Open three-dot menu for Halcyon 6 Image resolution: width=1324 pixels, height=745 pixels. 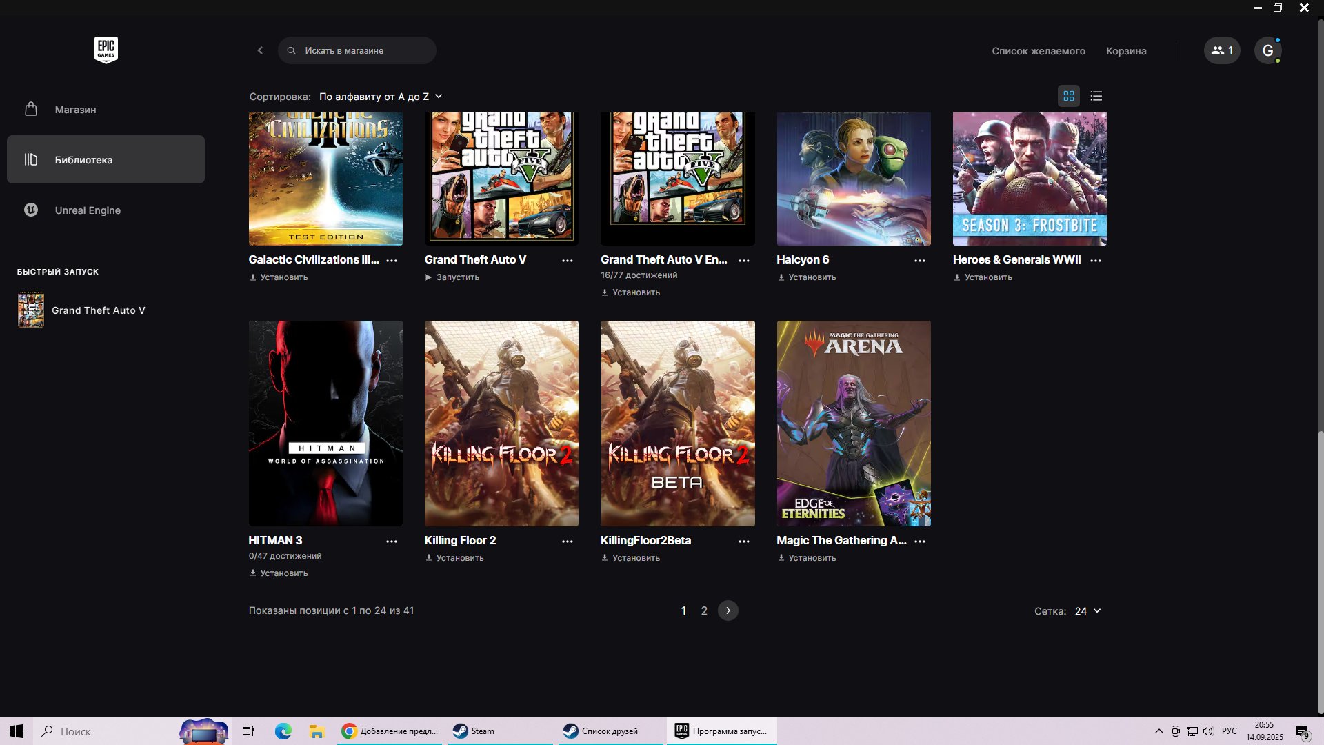point(919,261)
